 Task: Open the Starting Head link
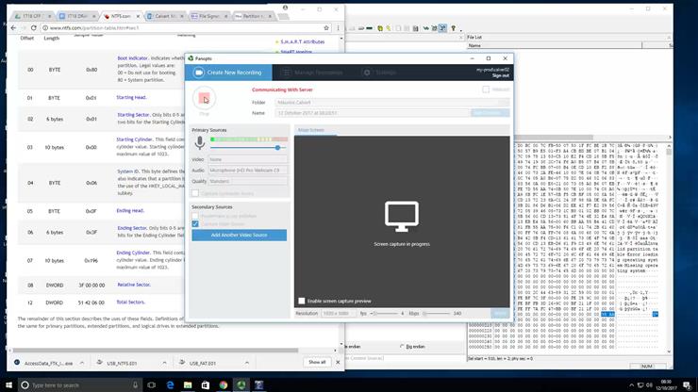(x=131, y=97)
